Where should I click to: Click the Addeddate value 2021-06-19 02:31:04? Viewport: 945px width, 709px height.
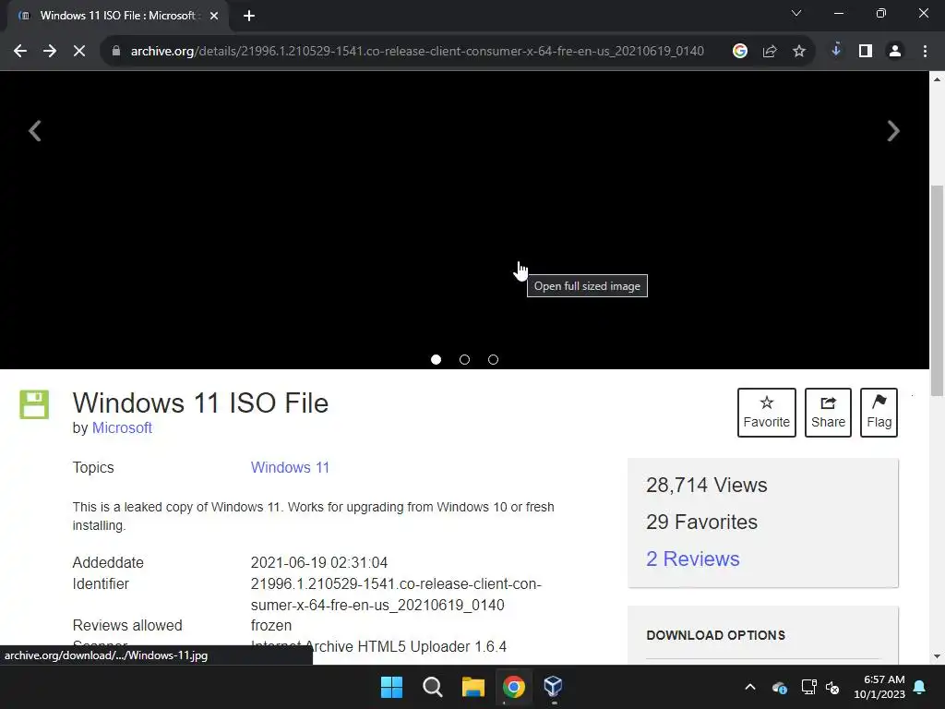pyautogui.click(x=318, y=562)
